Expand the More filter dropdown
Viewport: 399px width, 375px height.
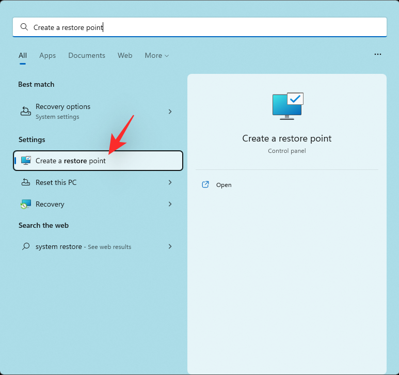click(x=156, y=55)
